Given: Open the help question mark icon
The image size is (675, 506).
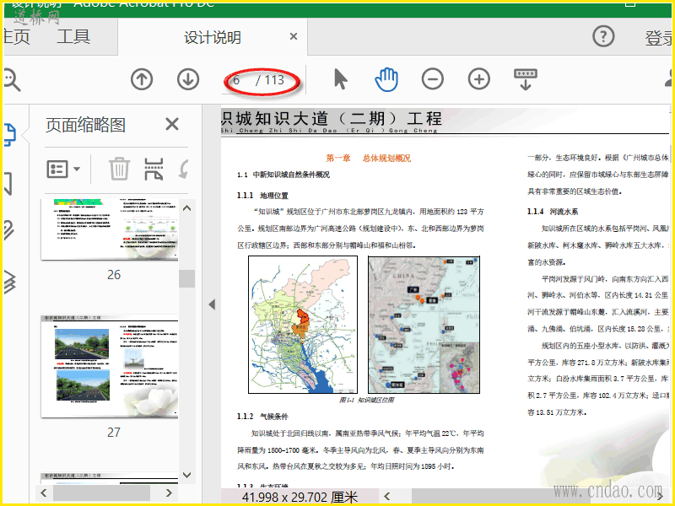Looking at the screenshot, I should [603, 36].
